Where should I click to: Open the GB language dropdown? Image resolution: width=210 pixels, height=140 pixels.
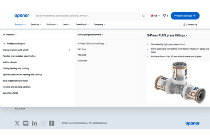[155, 16]
